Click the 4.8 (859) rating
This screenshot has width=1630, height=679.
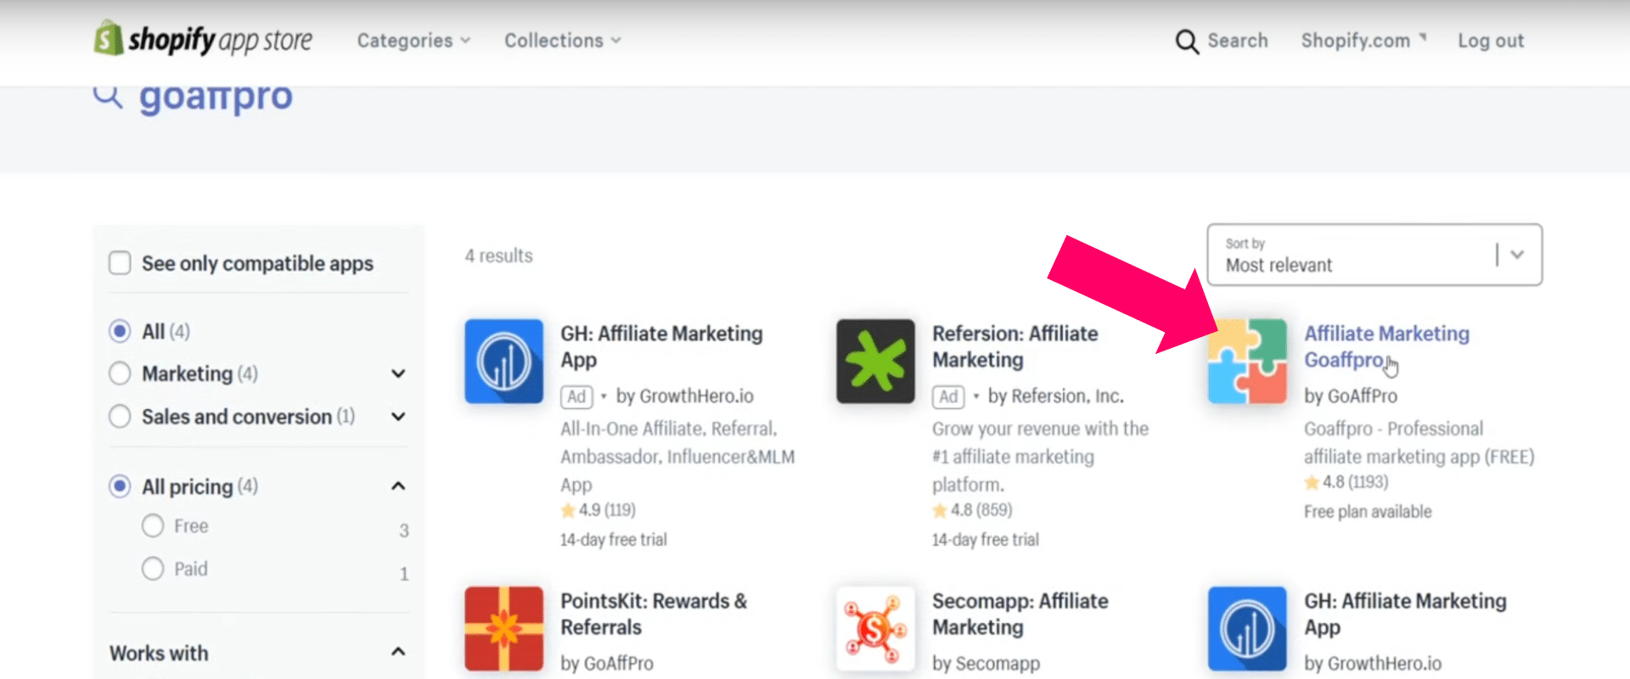point(973,510)
